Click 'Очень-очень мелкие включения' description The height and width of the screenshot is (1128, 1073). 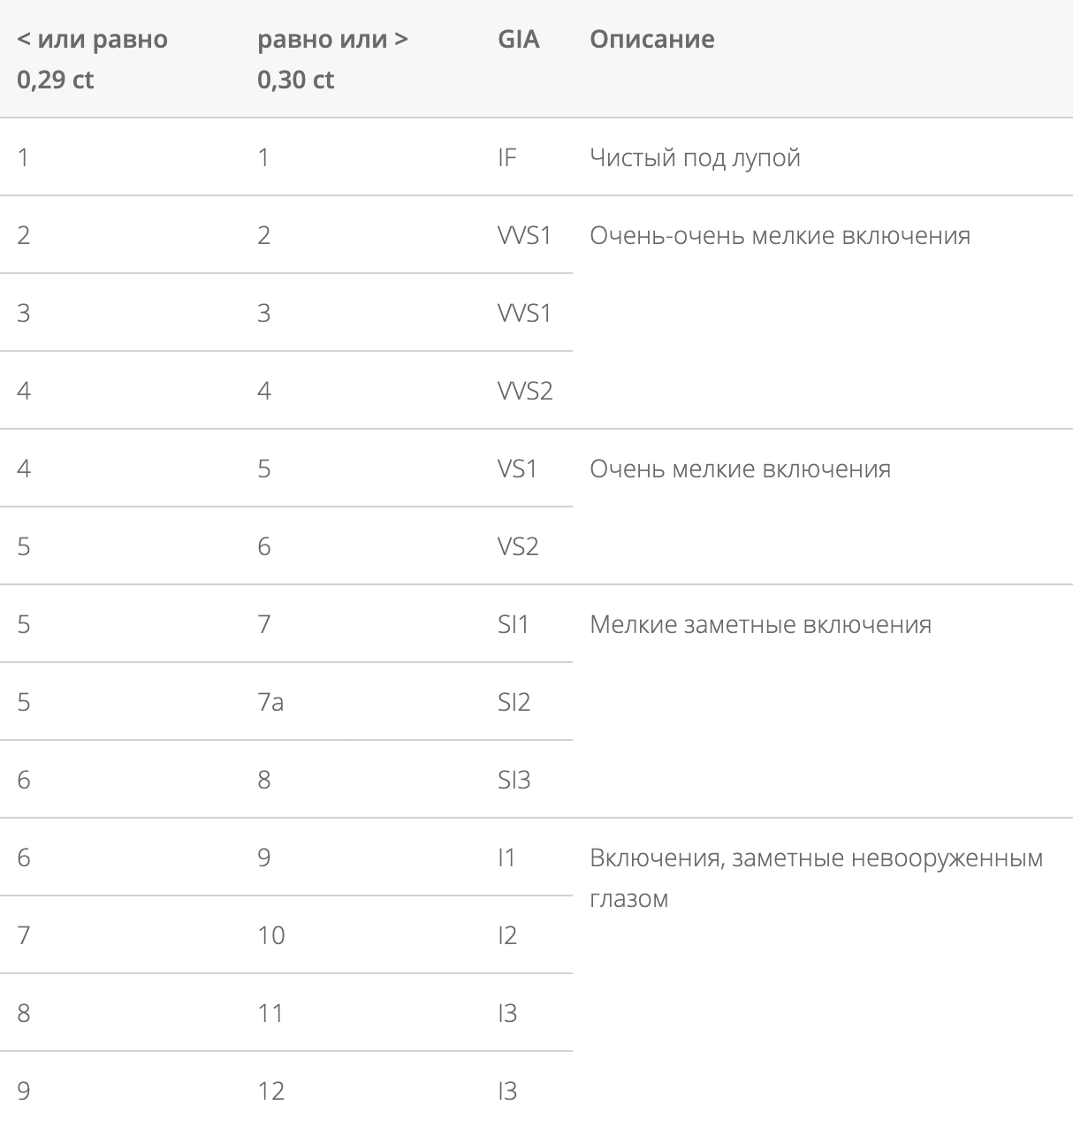click(780, 235)
